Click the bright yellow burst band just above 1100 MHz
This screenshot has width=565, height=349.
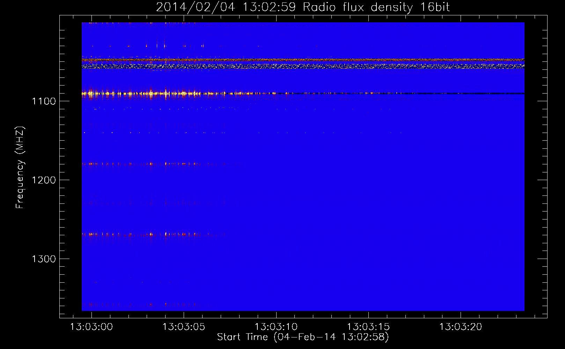[x=140, y=93]
